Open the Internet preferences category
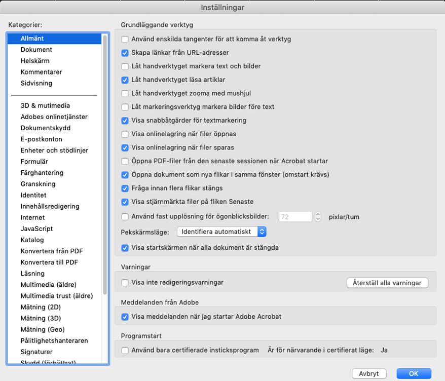This screenshot has height=381, width=445. [x=33, y=217]
